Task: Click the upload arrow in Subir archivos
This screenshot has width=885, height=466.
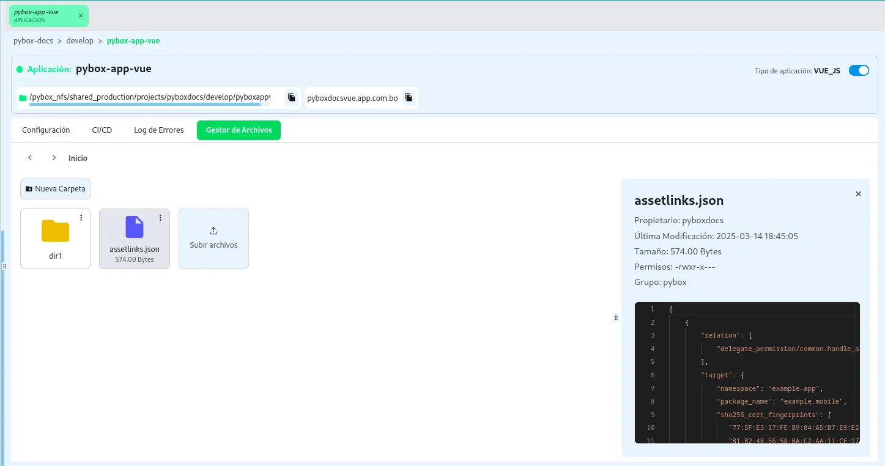Action: point(213,231)
